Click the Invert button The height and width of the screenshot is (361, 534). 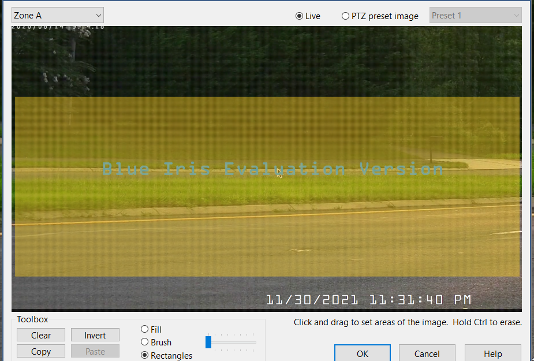coord(95,335)
